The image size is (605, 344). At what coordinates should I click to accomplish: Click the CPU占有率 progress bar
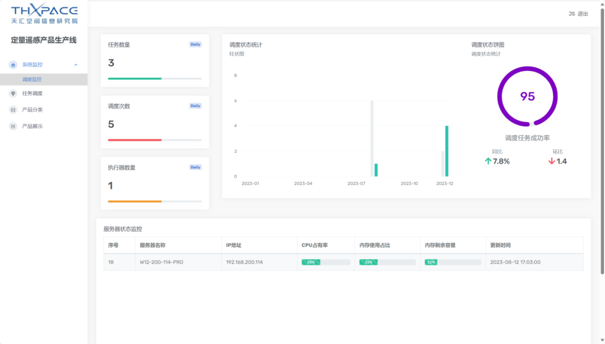coord(325,262)
